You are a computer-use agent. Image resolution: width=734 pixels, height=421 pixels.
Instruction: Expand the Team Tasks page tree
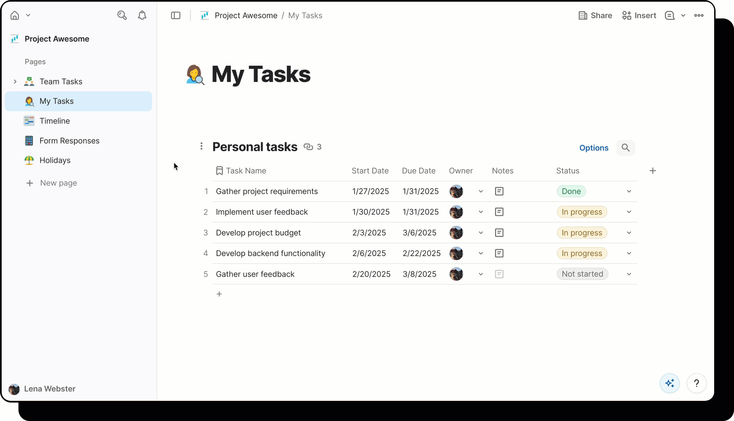(x=15, y=82)
